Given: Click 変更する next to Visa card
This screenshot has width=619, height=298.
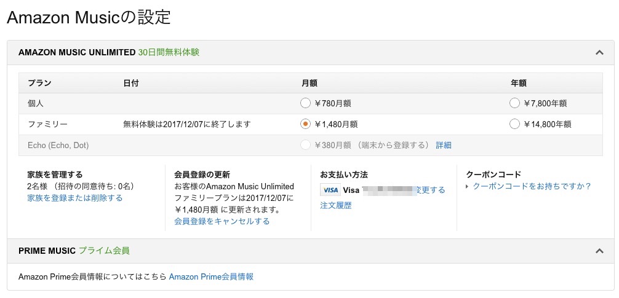Looking at the screenshot, I should click(x=429, y=190).
